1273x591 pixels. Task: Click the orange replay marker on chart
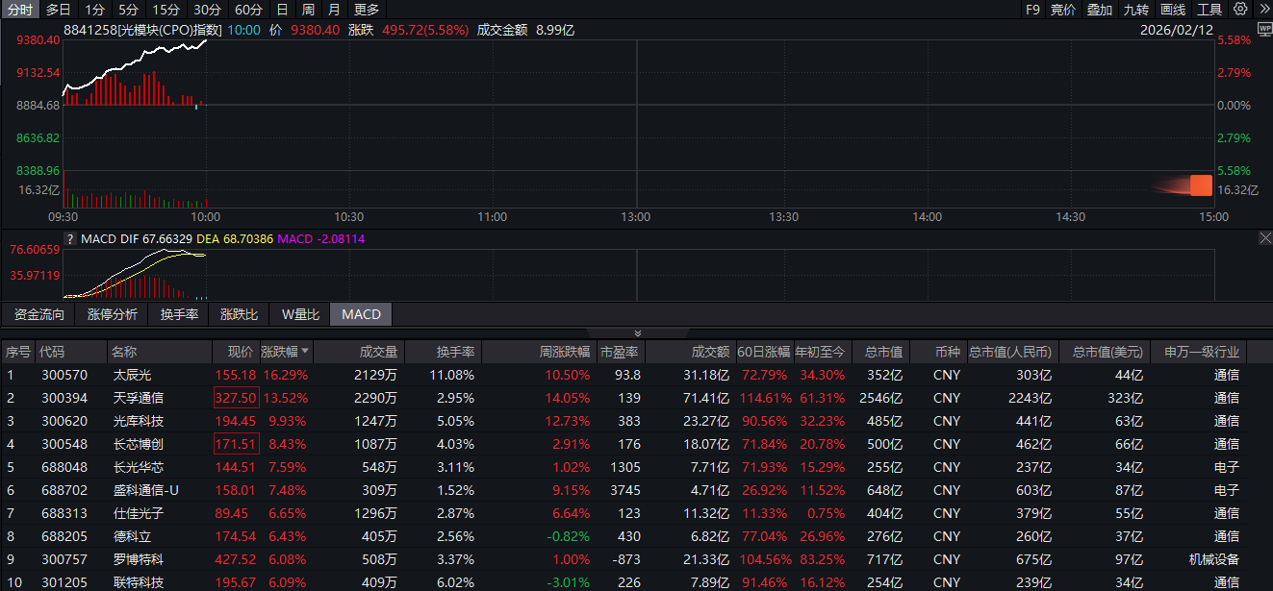click(1200, 185)
